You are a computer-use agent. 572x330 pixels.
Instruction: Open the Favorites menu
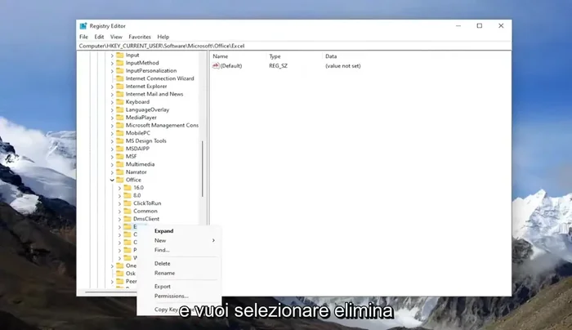coord(140,37)
